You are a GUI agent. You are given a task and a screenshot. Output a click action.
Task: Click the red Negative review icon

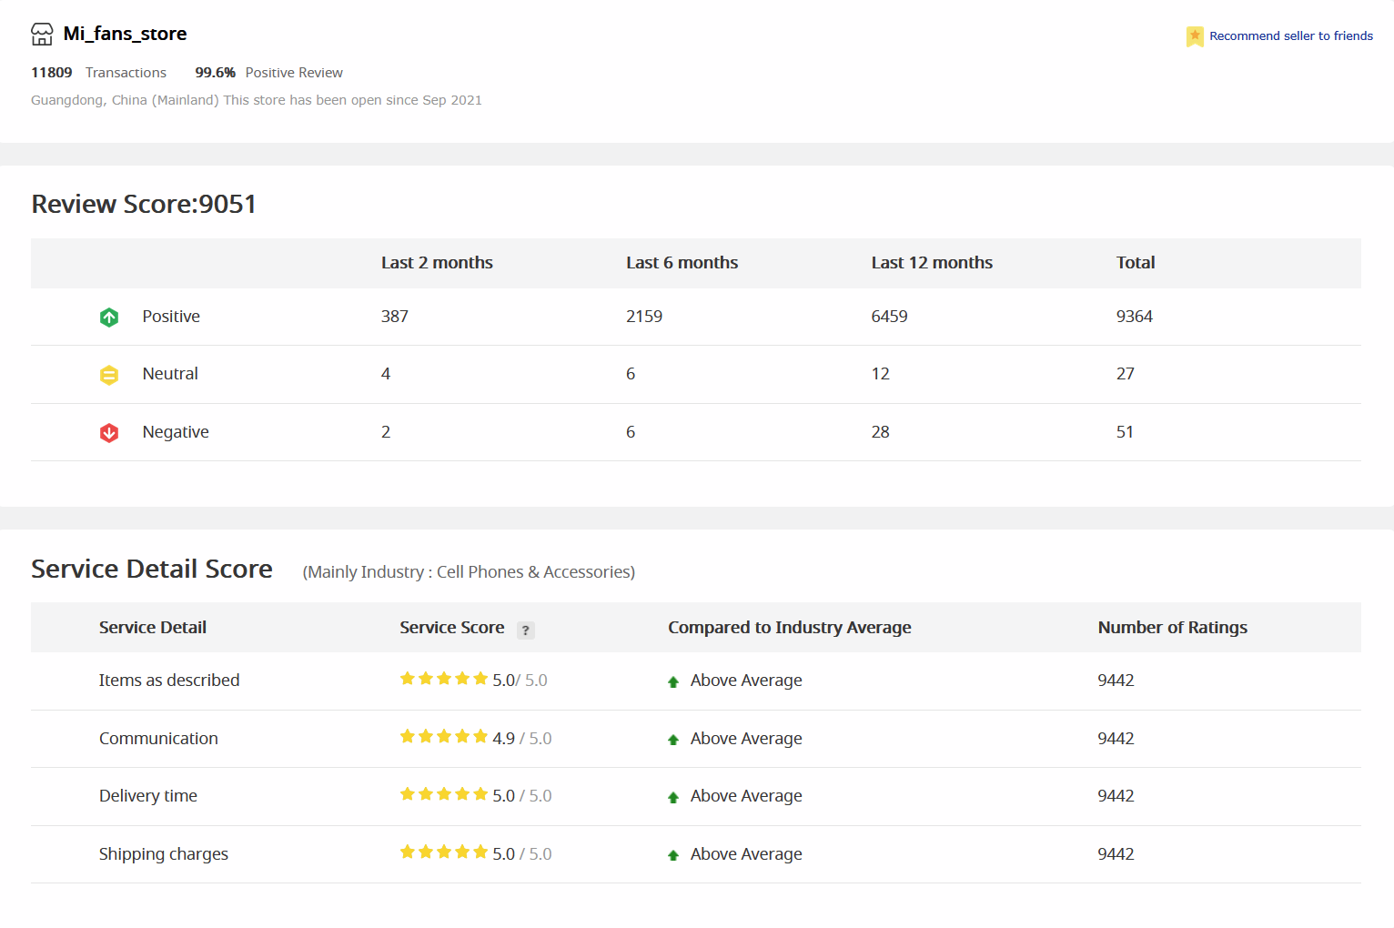coord(109,433)
